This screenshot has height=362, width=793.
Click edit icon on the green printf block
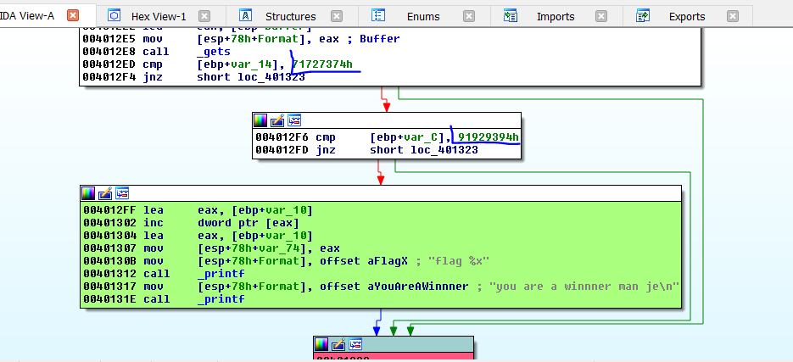[105, 193]
